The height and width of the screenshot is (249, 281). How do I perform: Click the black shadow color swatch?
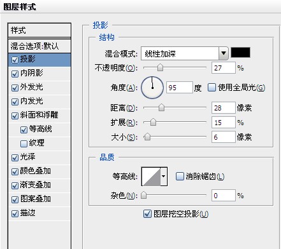[x=240, y=53]
